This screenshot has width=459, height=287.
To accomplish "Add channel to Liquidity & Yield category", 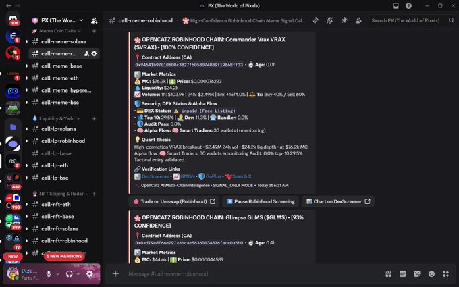I will [x=94, y=118].
